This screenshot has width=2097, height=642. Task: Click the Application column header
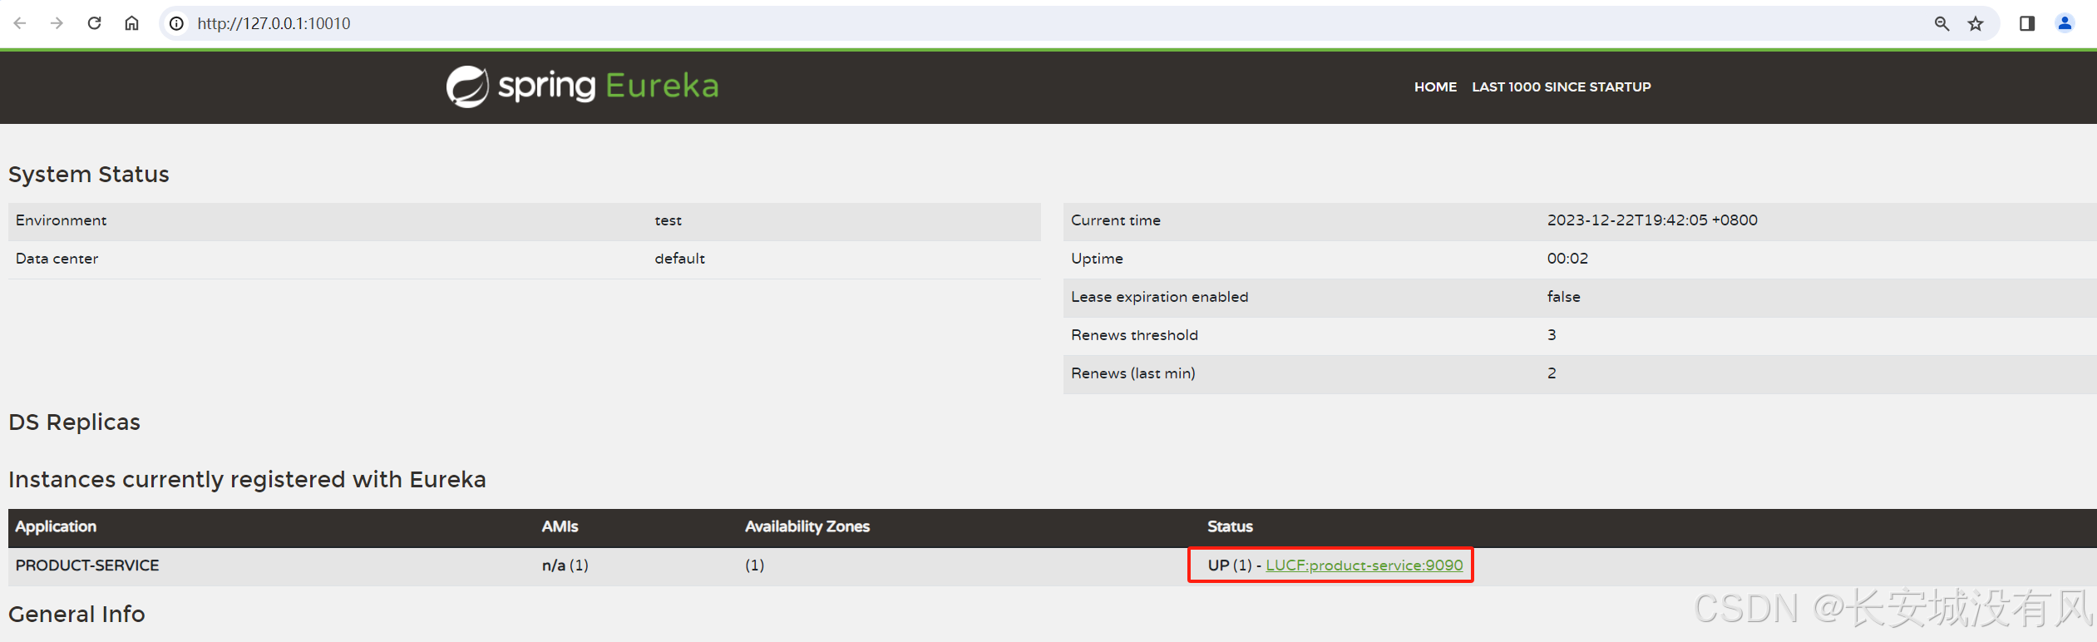[x=56, y=526]
